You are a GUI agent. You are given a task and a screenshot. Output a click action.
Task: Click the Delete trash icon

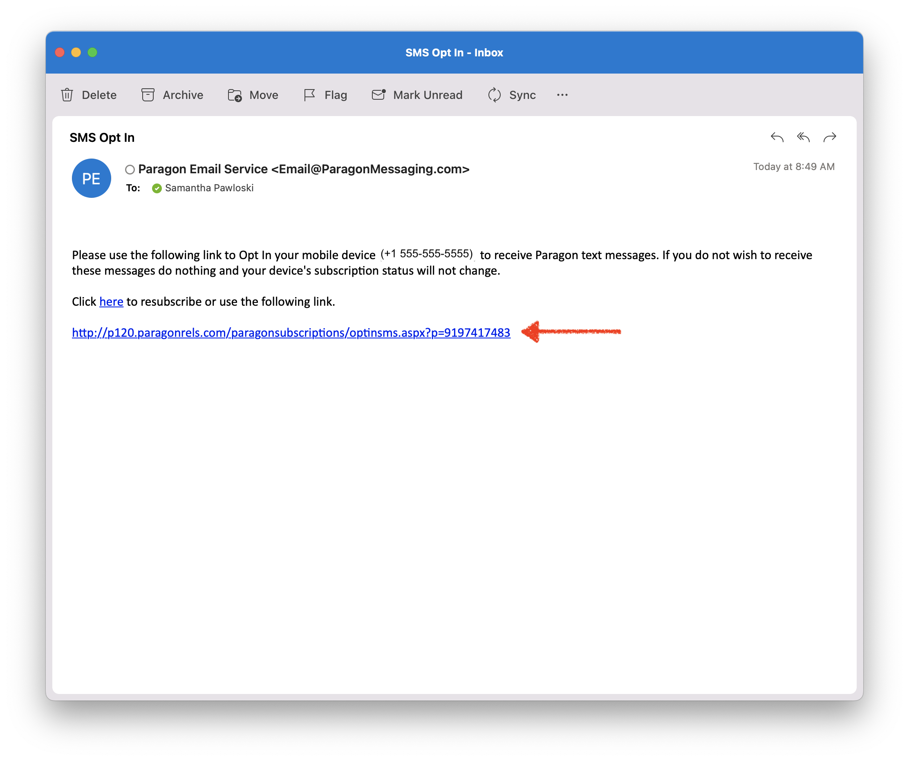point(67,95)
